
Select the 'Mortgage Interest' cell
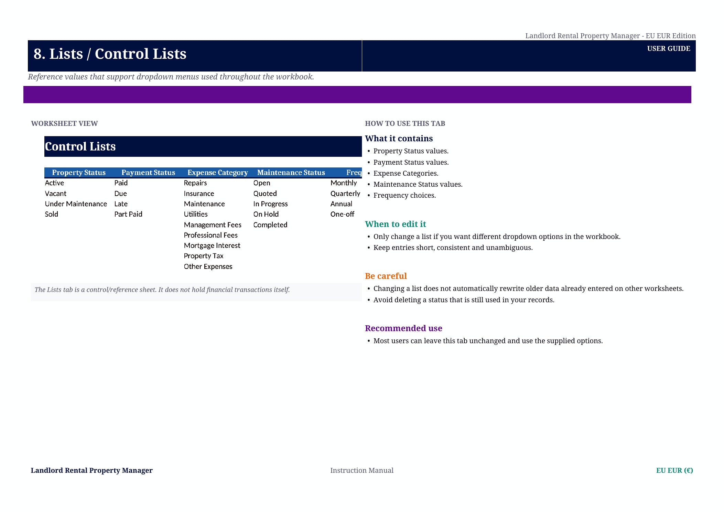pyautogui.click(x=212, y=246)
